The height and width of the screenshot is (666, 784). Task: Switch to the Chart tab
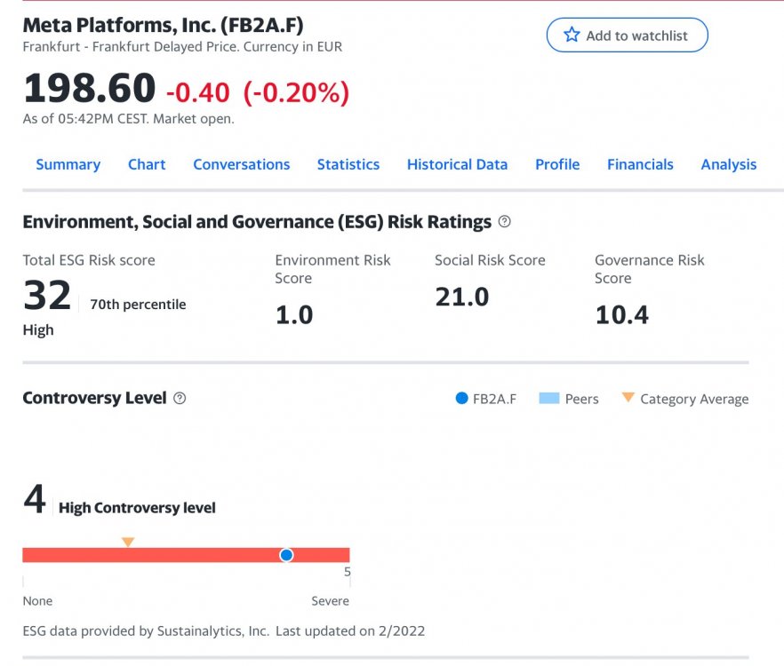pos(147,164)
